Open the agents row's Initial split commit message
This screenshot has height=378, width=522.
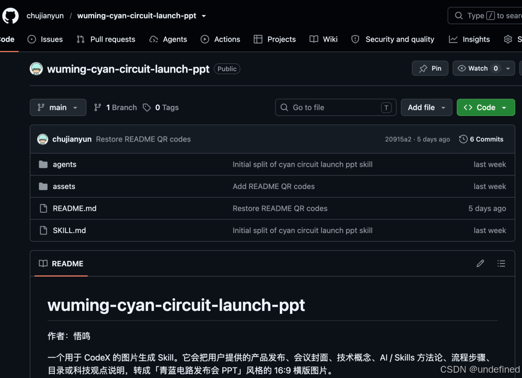click(x=303, y=164)
